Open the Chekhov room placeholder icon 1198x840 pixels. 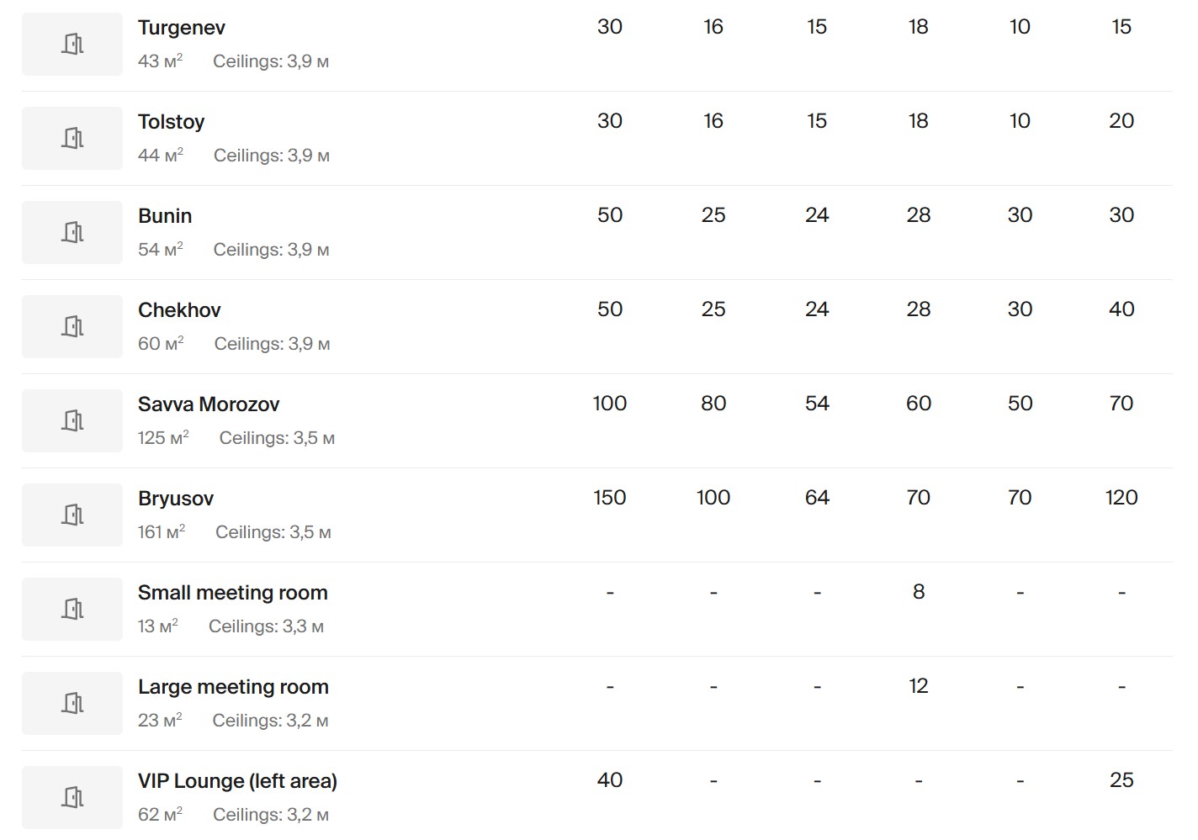click(72, 326)
